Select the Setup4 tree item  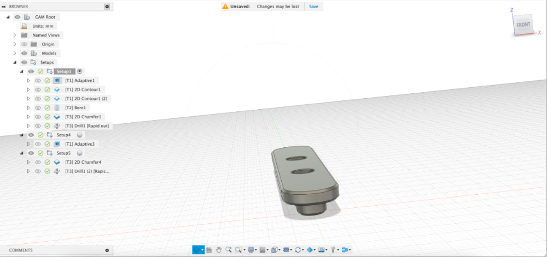coord(64,135)
